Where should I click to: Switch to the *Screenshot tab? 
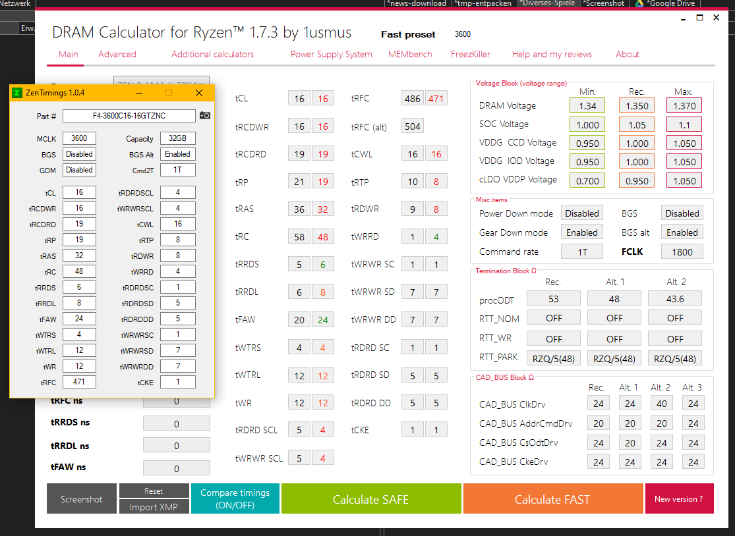[604, 3]
